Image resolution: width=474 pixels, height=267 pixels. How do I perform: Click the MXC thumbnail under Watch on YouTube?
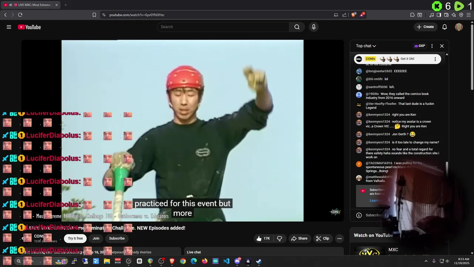[x=370, y=252]
